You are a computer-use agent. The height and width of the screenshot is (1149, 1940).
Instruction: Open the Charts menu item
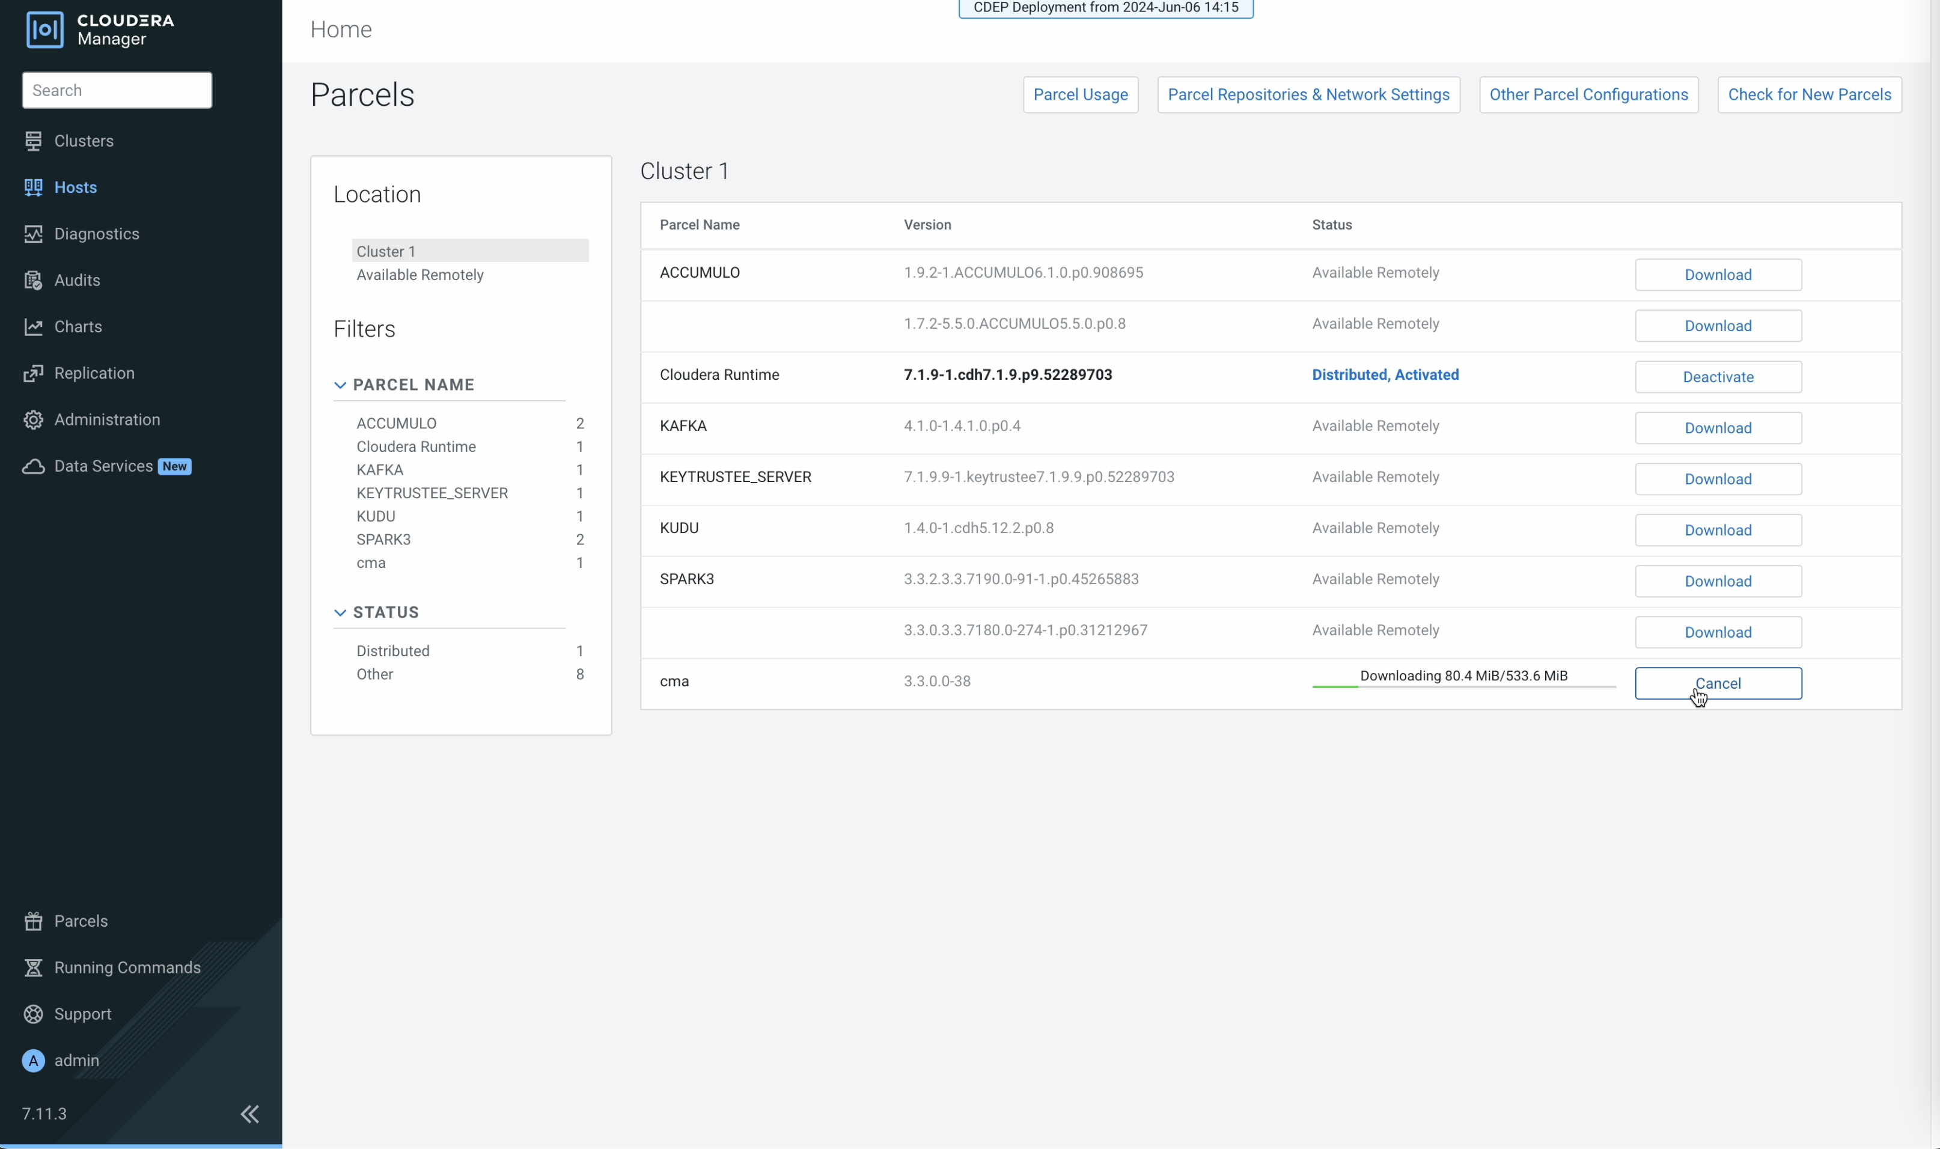point(78,327)
